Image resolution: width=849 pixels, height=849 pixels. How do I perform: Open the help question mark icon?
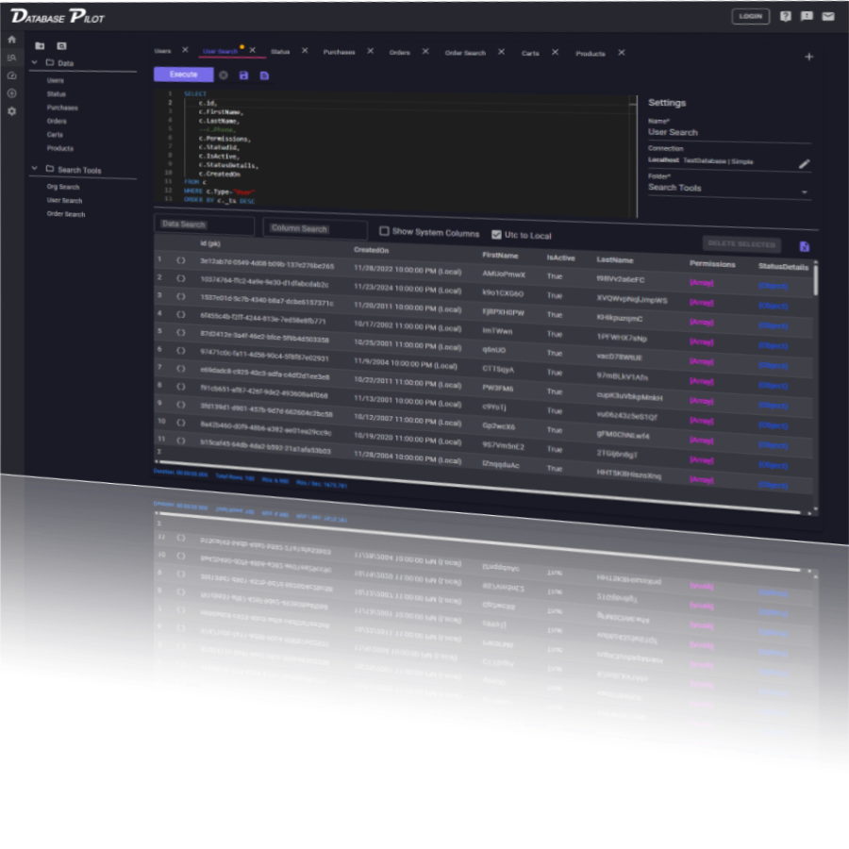coord(785,16)
